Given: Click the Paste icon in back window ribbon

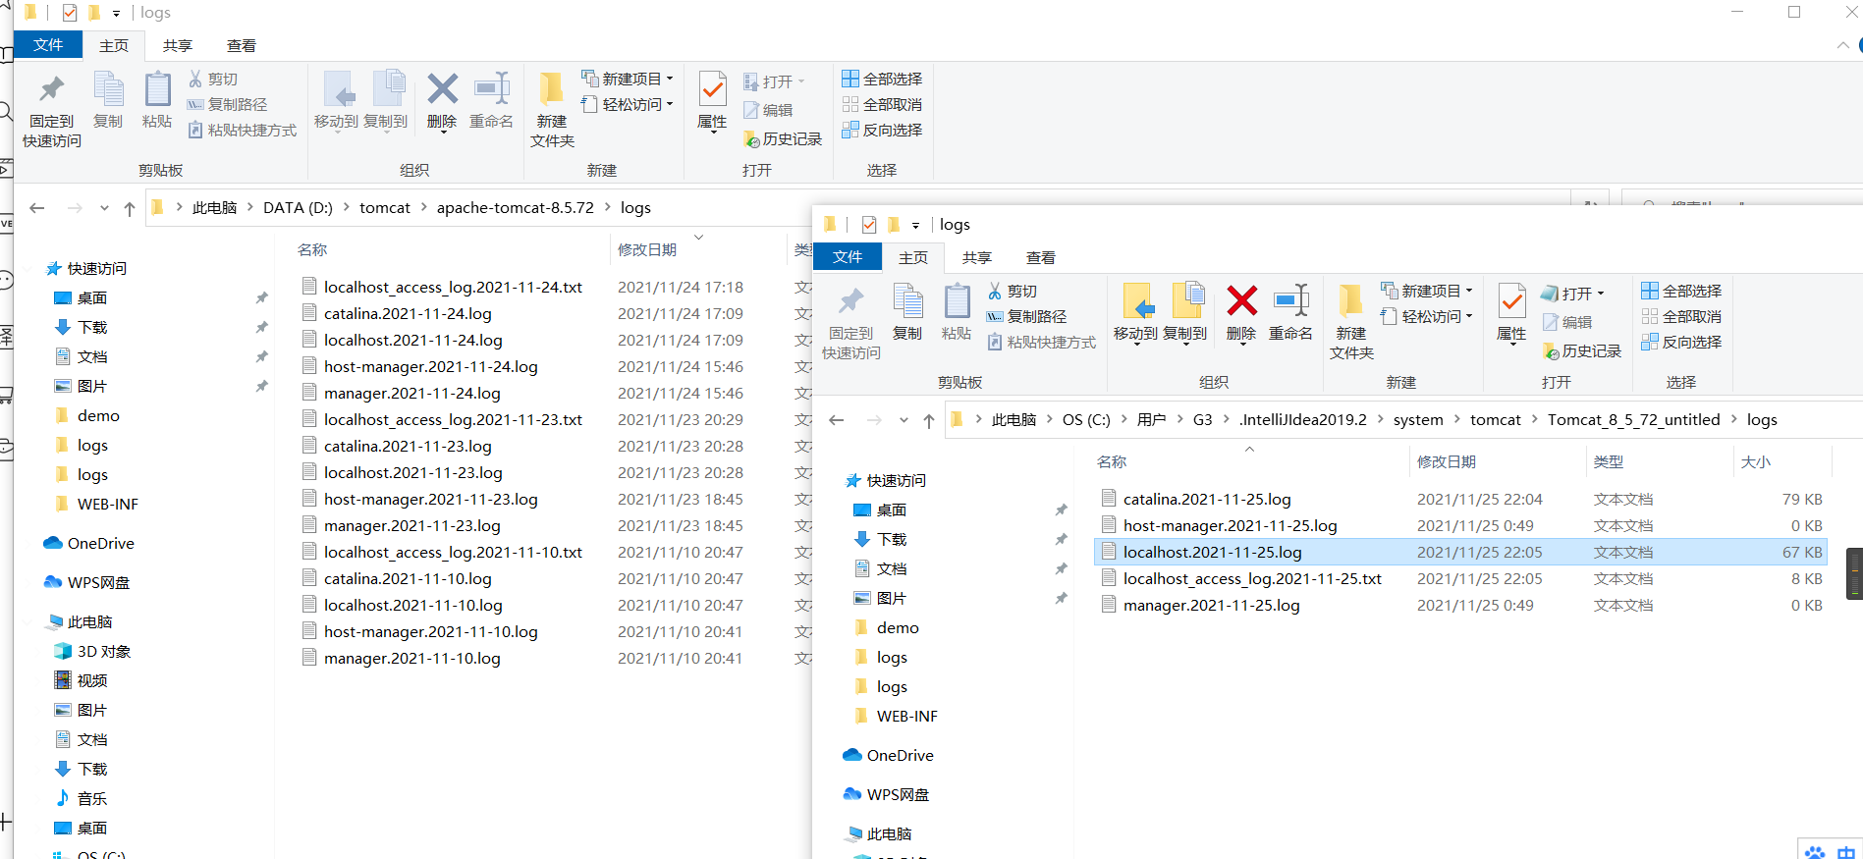Looking at the screenshot, I should (x=157, y=100).
